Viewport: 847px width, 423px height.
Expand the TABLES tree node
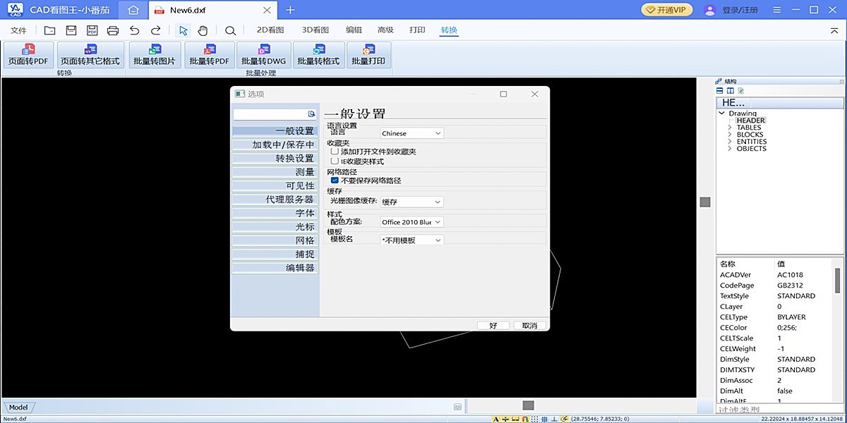coord(731,128)
